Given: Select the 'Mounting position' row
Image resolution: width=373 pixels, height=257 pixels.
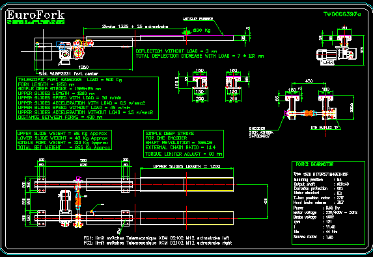Looking at the screenshot, I should 318,180.
